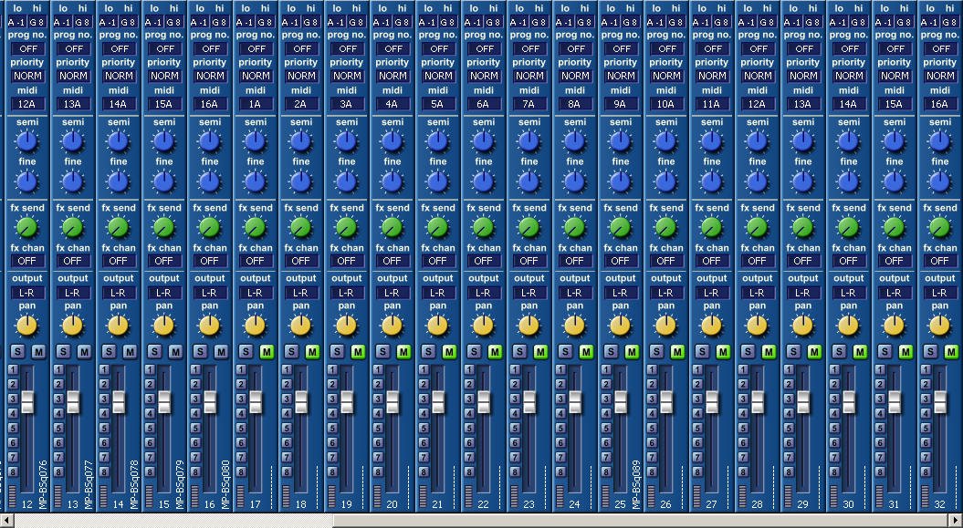Click the fx send knob on channel 17
The image size is (963, 528).
pyautogui.click(x=255, y=227)
